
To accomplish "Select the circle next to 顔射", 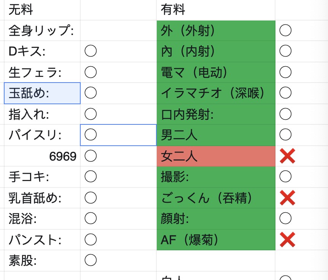I will click(x=285, y=218).
